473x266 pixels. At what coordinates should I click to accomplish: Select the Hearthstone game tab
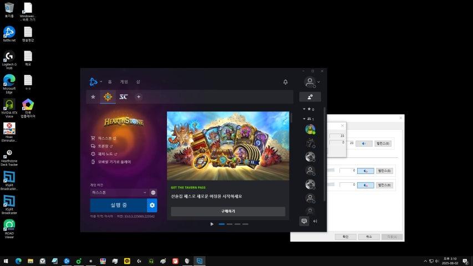pos(108,97)
